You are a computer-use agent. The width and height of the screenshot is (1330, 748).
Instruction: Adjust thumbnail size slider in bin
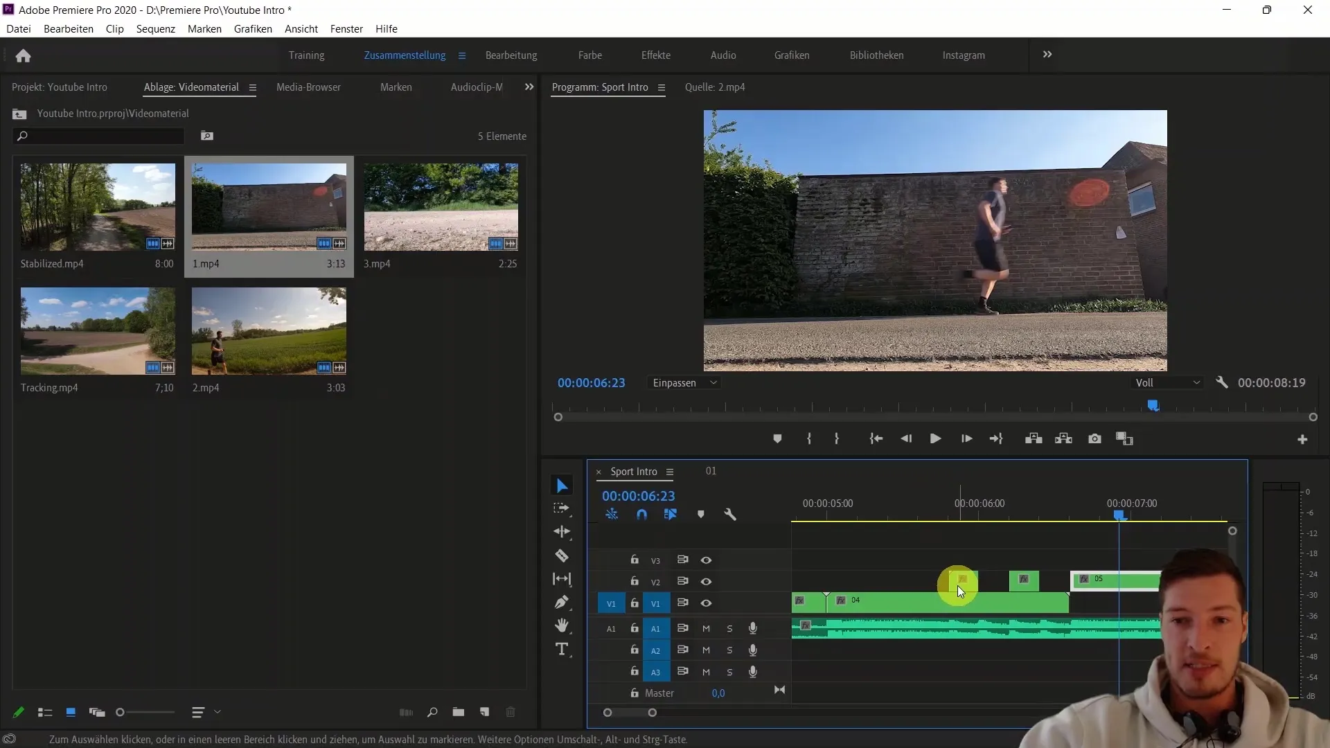pyautogui.click(x=120, y=712)
